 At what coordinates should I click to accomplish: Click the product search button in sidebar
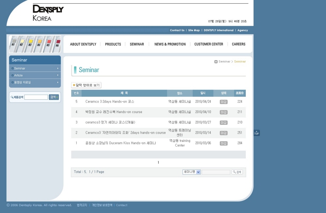coord(54,97)
